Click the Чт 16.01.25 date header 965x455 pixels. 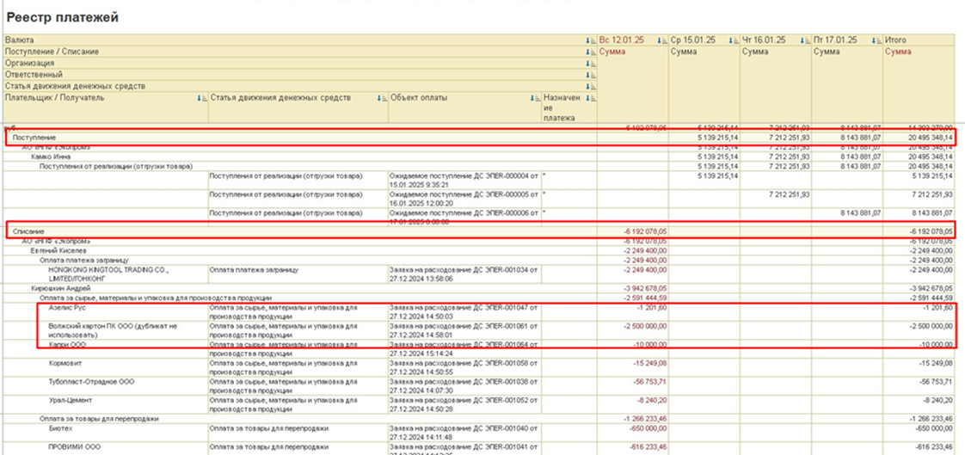point(764,40)
